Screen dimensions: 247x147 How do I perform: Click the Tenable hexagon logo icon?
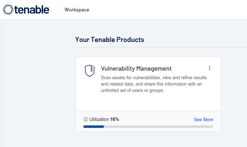8,10
